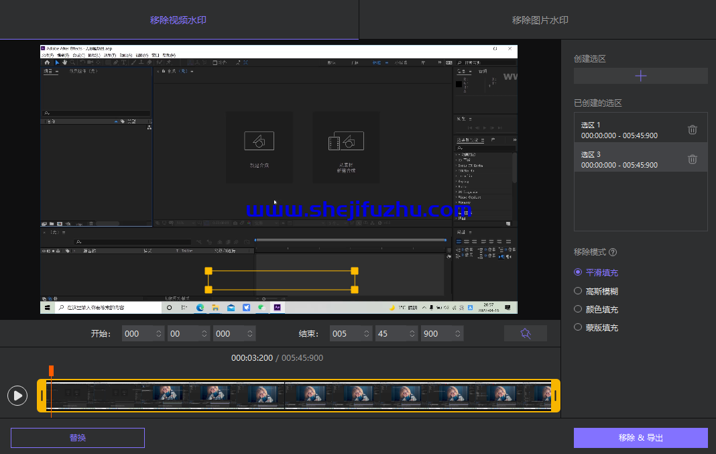Click the stepper arrows of the 900 field
This screenshot has width=716, height=454.
(457, 334)
